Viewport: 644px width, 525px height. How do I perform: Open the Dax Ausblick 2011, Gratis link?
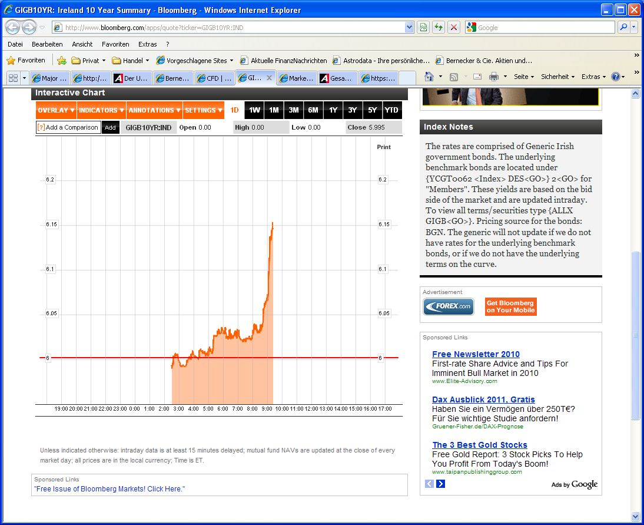(x=483, y=399)
